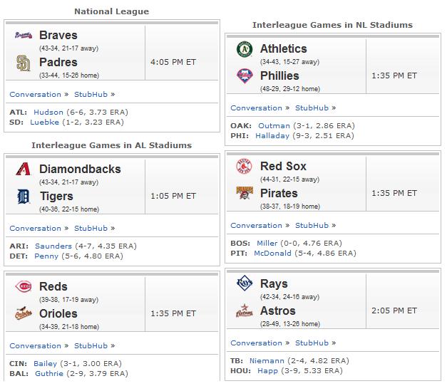The height and width of the screenshot is (386, 447).
Task: Click the Rays team logo
Action: 245,283
